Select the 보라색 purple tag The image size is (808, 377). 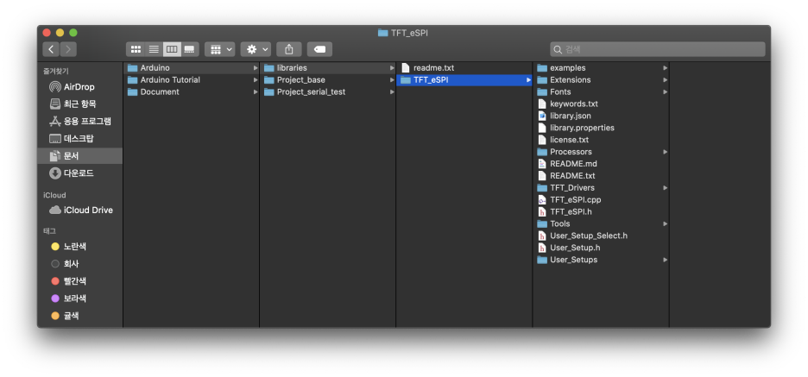pos(80,298)
